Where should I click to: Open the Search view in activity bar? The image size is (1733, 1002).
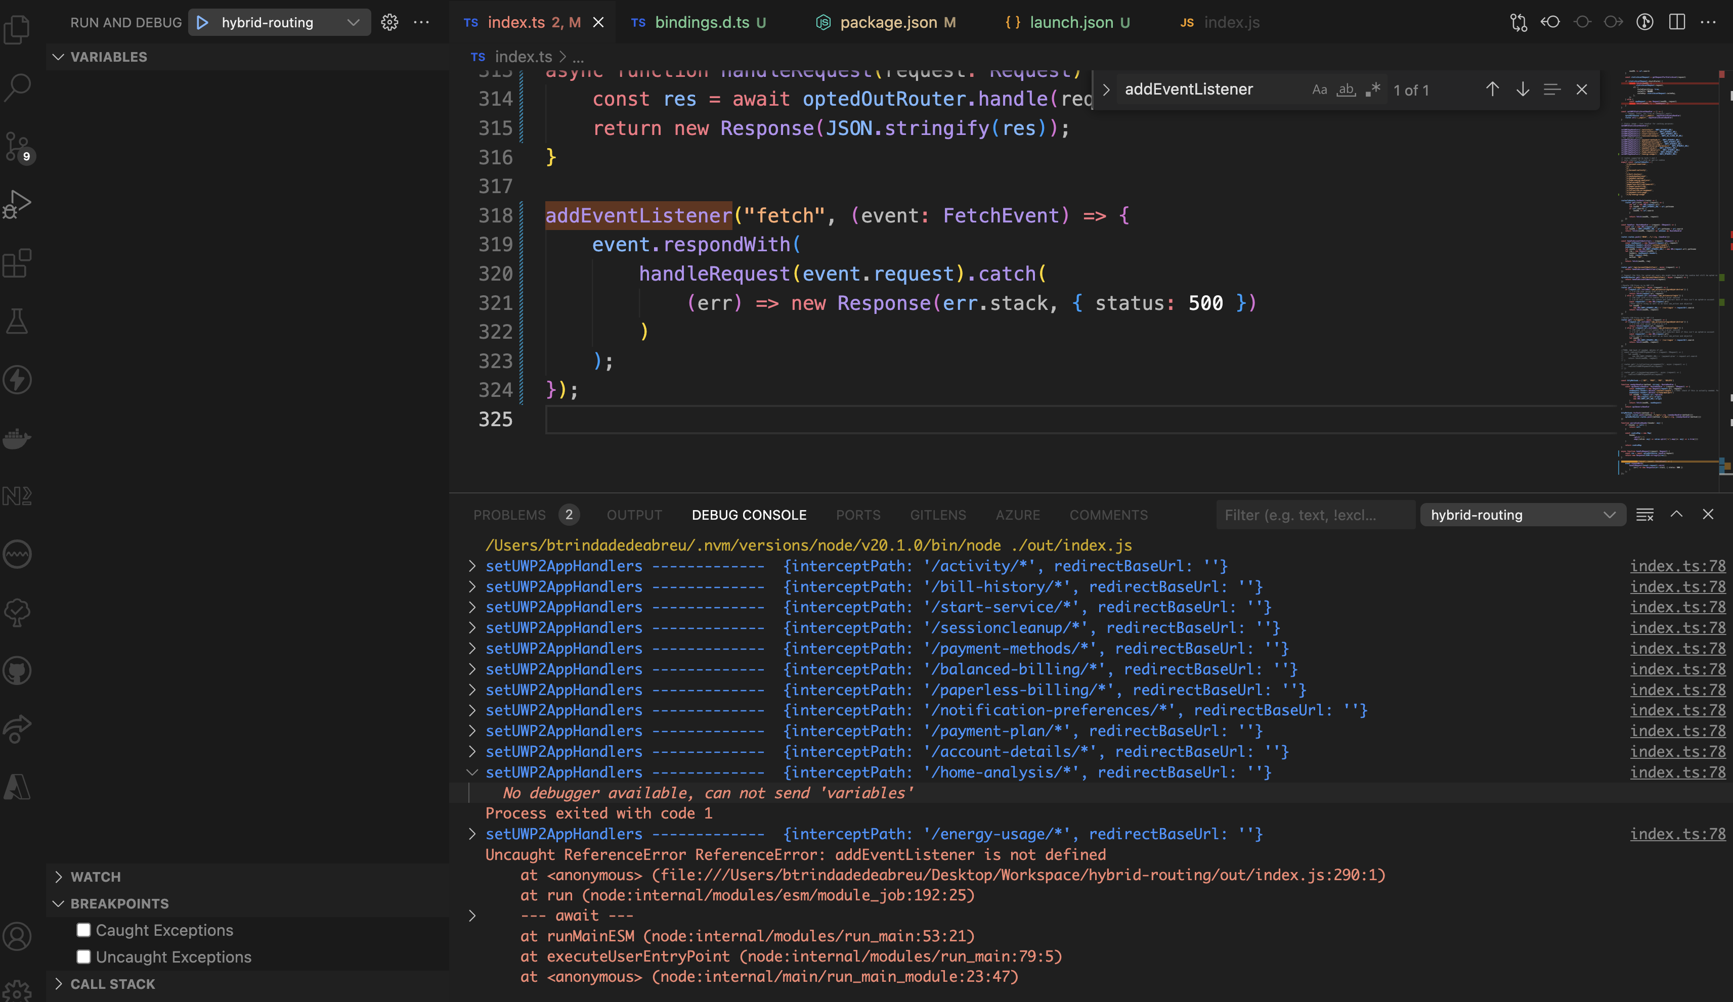coord(17,87)
